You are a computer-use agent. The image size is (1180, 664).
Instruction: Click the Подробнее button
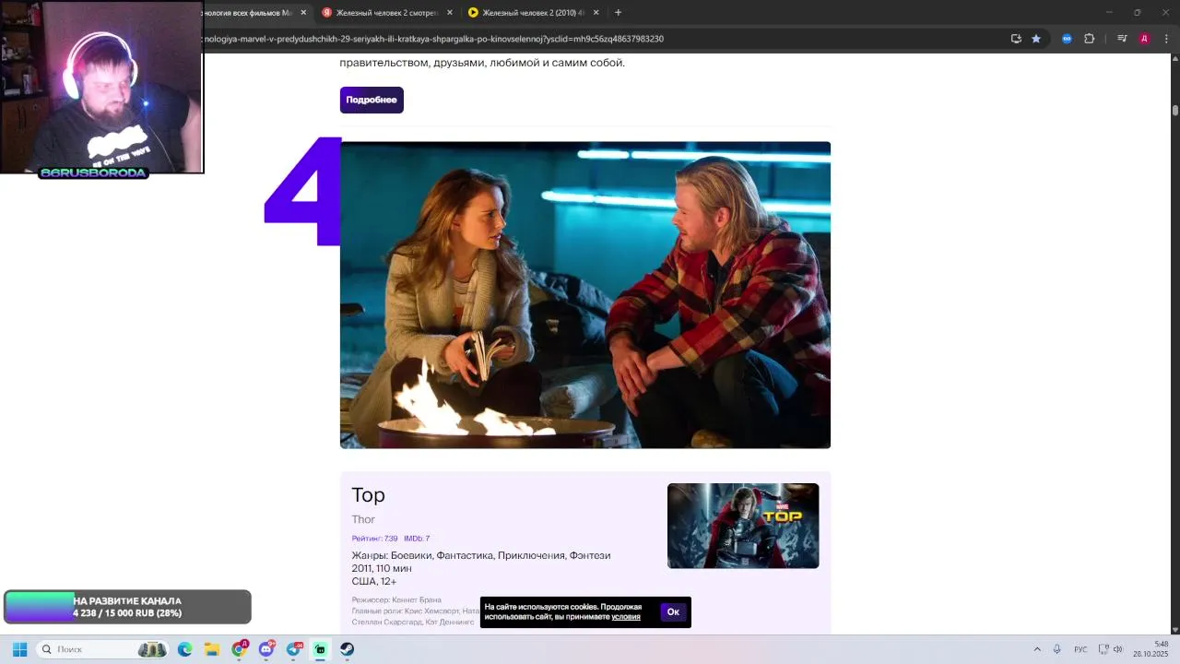[x=372, y=100]
